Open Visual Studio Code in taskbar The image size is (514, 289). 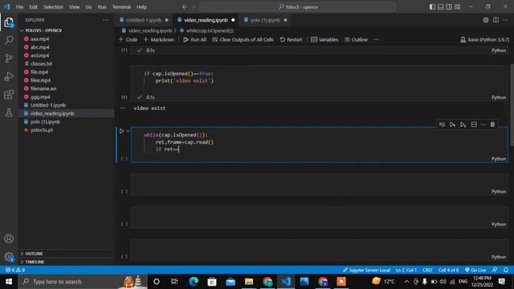pyautogui.click(x=286, y=282)
